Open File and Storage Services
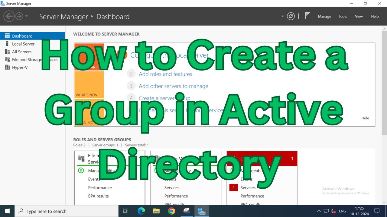 pos(33,59)
